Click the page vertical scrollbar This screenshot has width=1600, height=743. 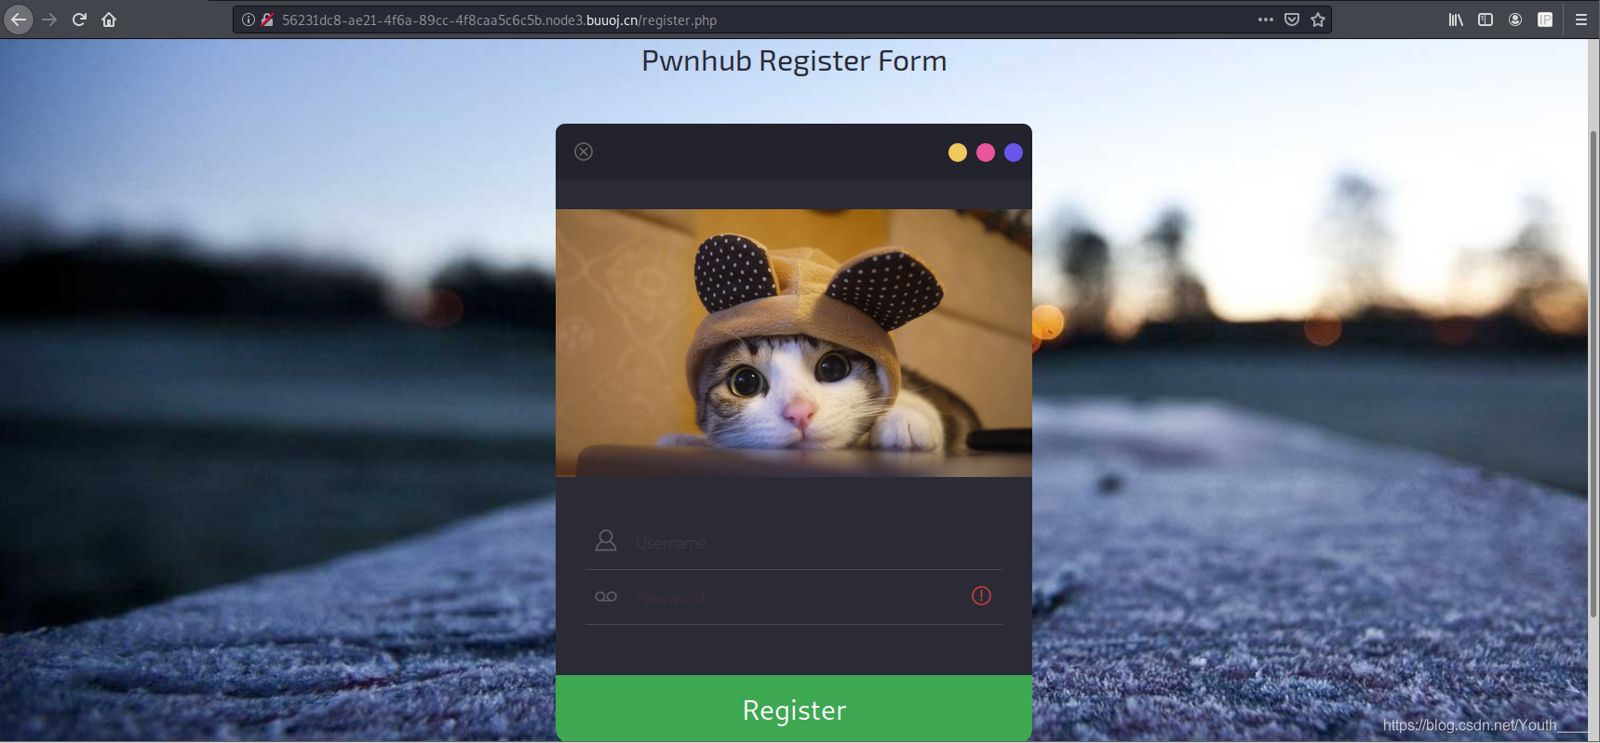1593,372
